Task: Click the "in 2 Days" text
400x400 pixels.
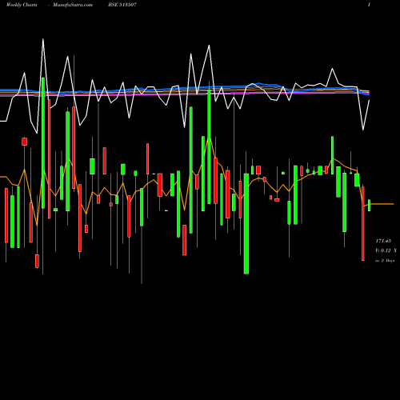Action: click(x=385, y=261)
